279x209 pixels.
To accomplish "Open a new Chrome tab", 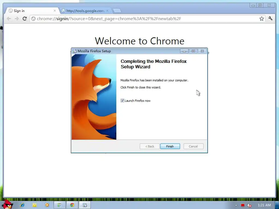I will coord(117,11).
